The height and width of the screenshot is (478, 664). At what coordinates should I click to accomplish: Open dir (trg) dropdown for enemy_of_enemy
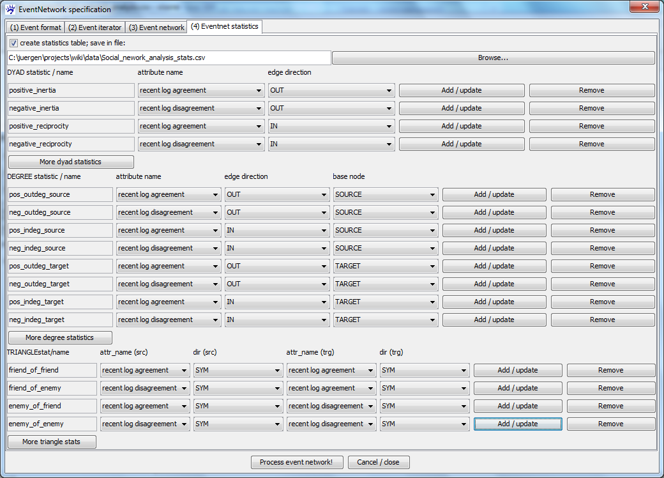coord(425,424)
